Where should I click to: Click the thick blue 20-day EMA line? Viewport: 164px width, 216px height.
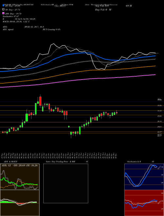pos(77,53)
